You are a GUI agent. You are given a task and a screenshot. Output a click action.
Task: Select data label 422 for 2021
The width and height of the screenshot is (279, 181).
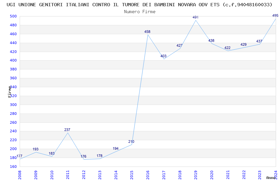(x=227, y=48)
